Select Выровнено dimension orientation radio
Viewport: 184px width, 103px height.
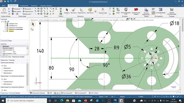pyautogui.click(x=2, y=68)
